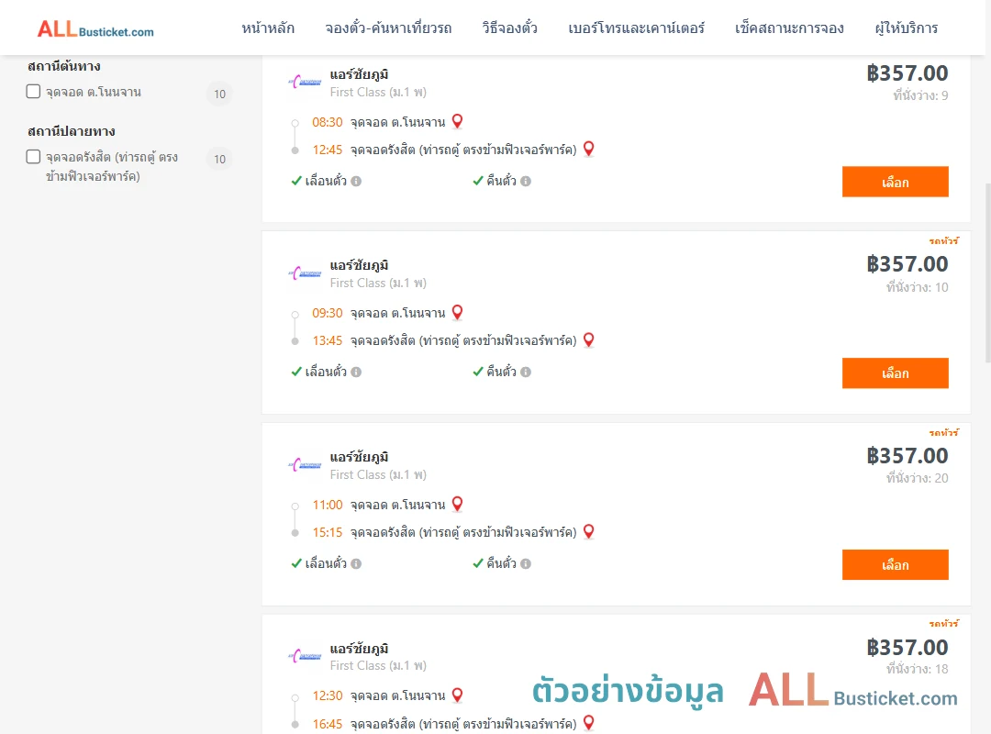
Task: Click the 09:30 departure time
Action: [328, 313]
